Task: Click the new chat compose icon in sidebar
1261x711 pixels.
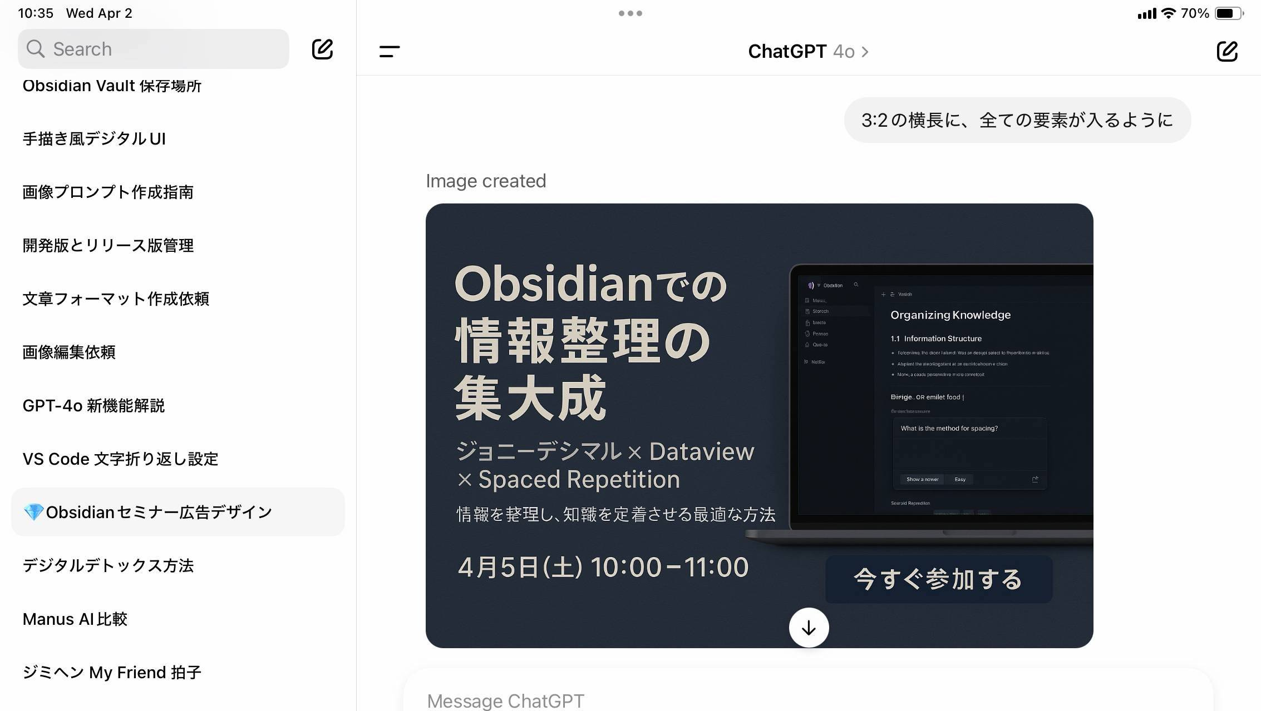Action: pos(322,49)
